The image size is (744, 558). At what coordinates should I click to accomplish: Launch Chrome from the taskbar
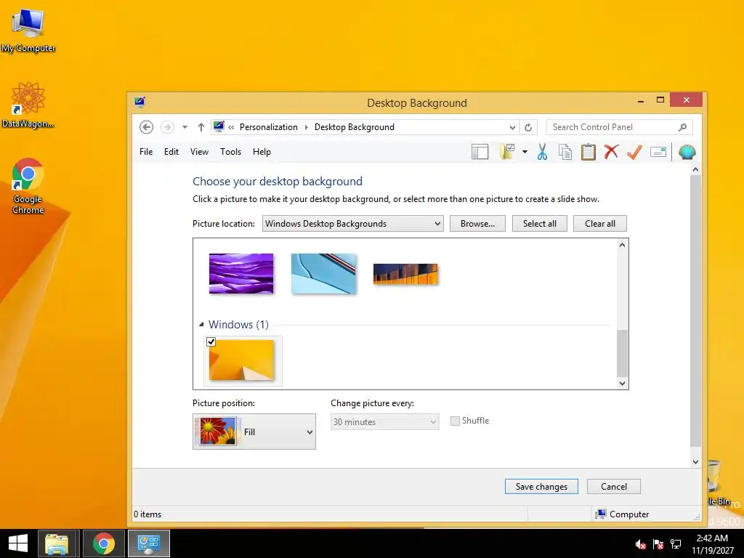click(103, 543)
